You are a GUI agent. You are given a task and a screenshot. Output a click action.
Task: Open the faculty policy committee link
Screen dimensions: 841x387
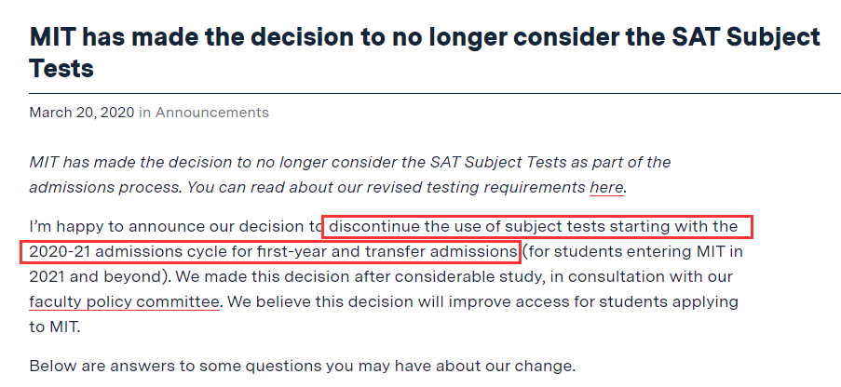point(124,301)
